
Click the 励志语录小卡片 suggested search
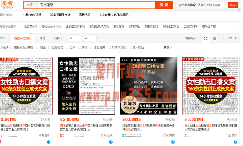[52, 26]
